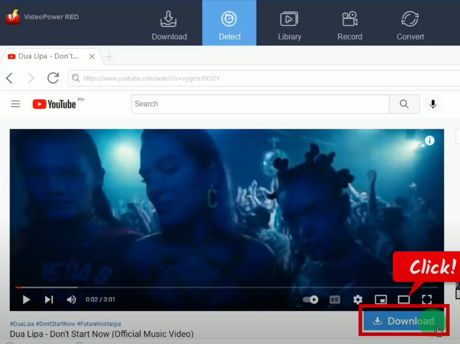This screenshot has width=460, height=344.
Task: Open the video quality settings gear menu
Action: (357, 299)
